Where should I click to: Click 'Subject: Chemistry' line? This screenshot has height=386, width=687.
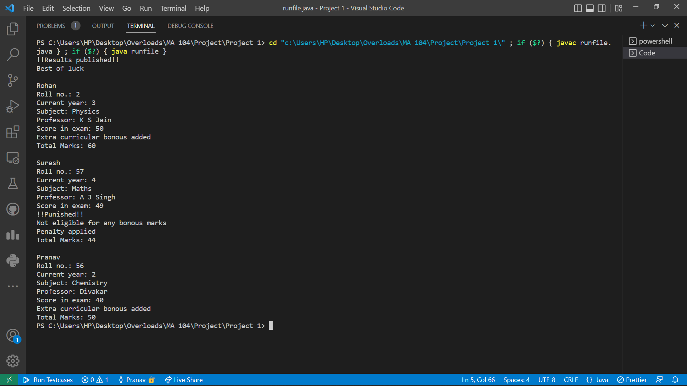72,283
